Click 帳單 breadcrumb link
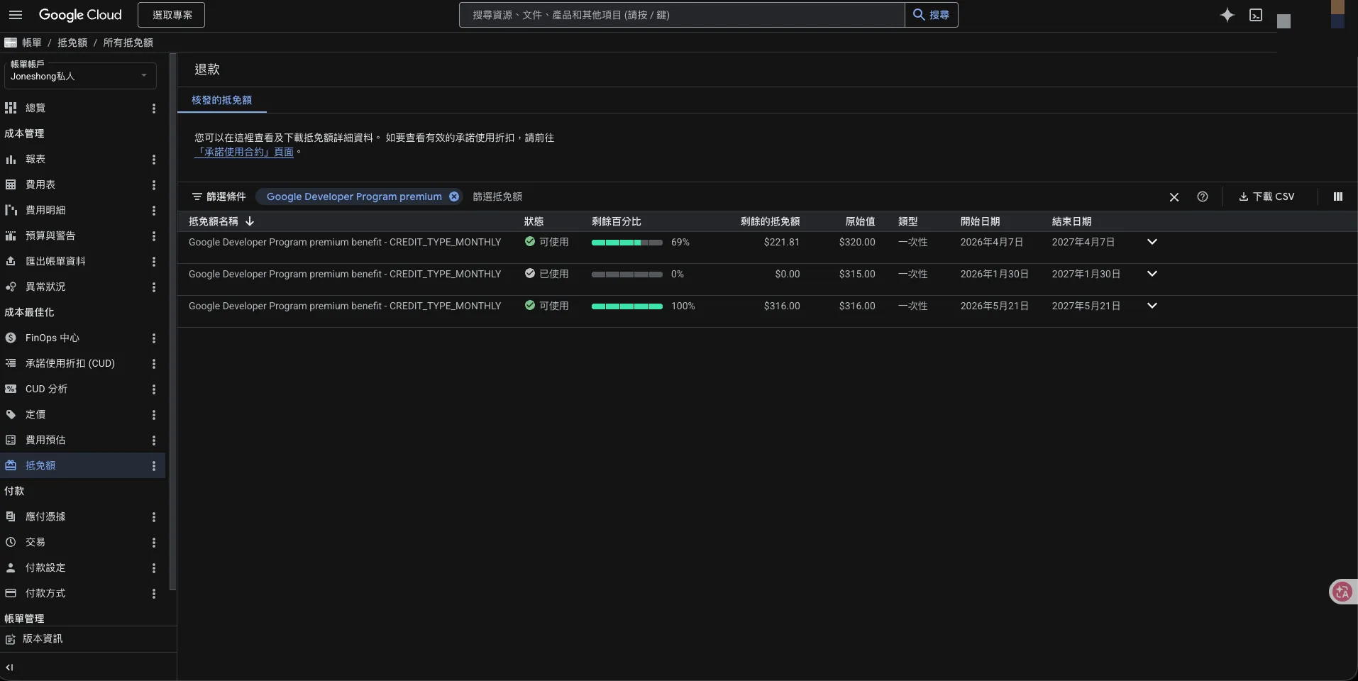This screenshot has height=681, width=1358. click(x=32, y=43)
